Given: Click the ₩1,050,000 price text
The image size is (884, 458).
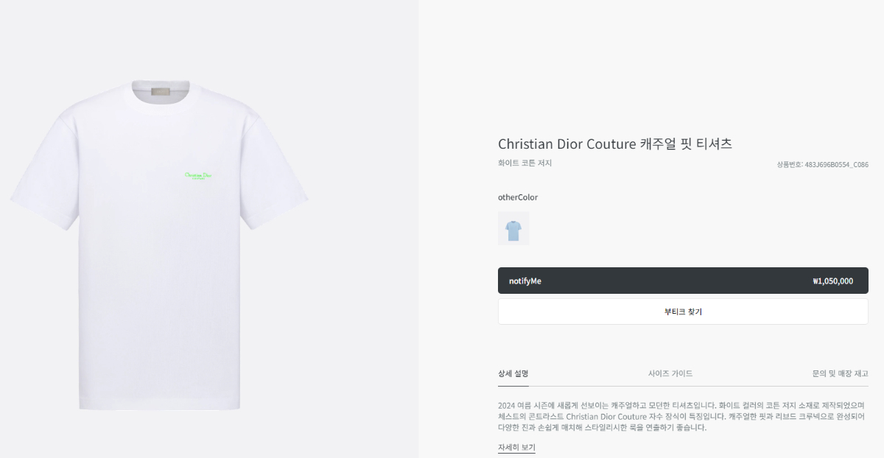Looking at the screenshot, I should (x=833, y=281).
